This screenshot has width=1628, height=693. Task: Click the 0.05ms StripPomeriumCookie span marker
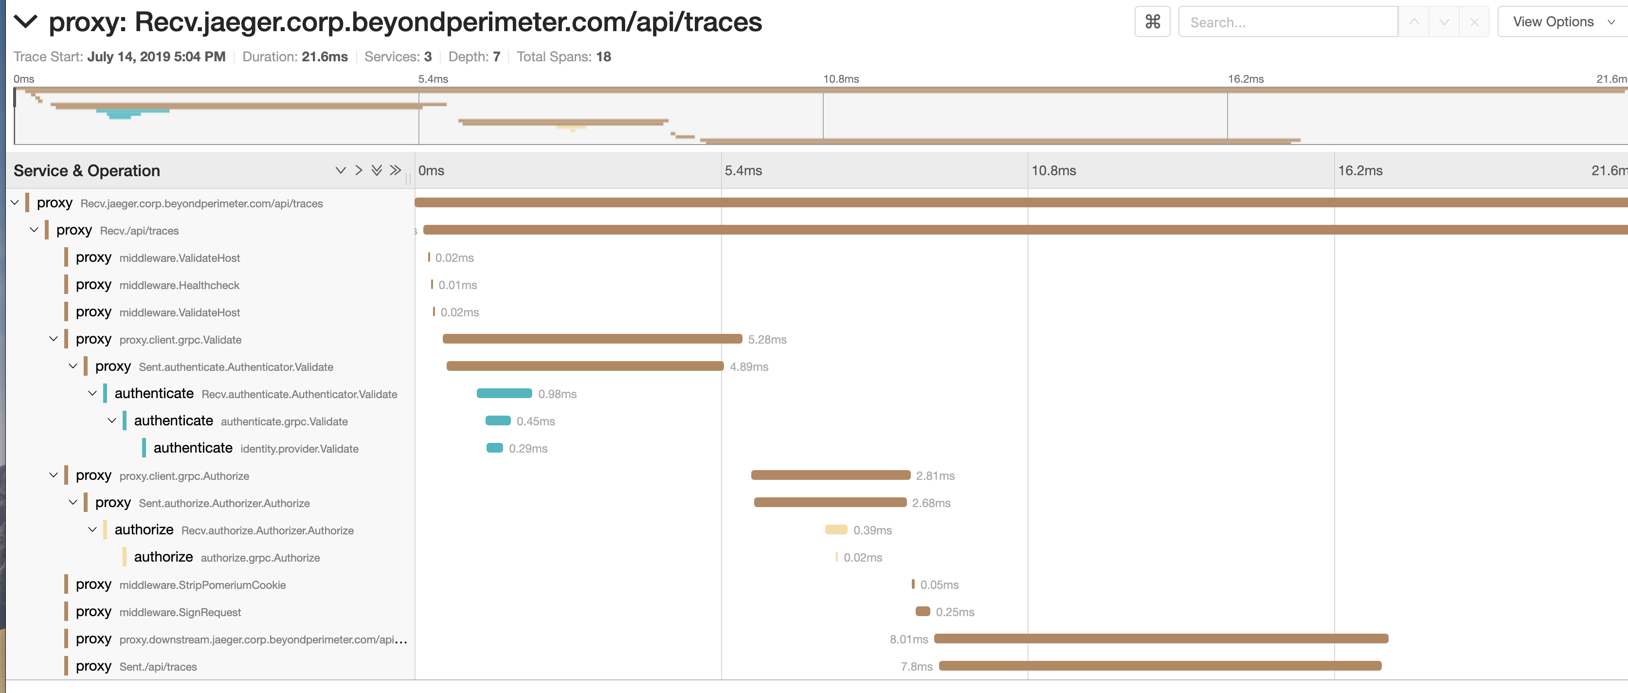coord(913,584)
